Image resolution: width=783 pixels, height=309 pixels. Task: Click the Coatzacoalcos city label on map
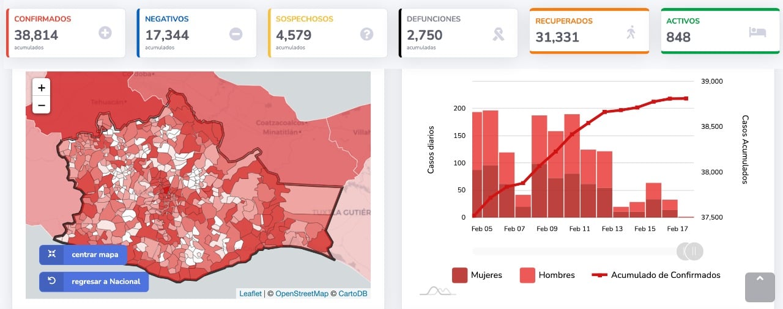tap(281, 123)
